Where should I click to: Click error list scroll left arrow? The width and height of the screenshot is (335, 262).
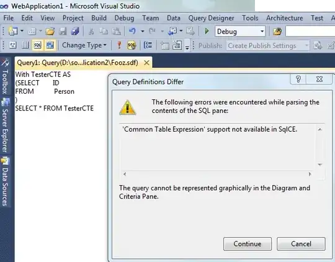[125, 174]
